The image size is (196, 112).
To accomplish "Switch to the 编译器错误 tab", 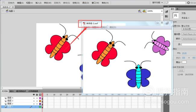I will [x=21, y=91].
